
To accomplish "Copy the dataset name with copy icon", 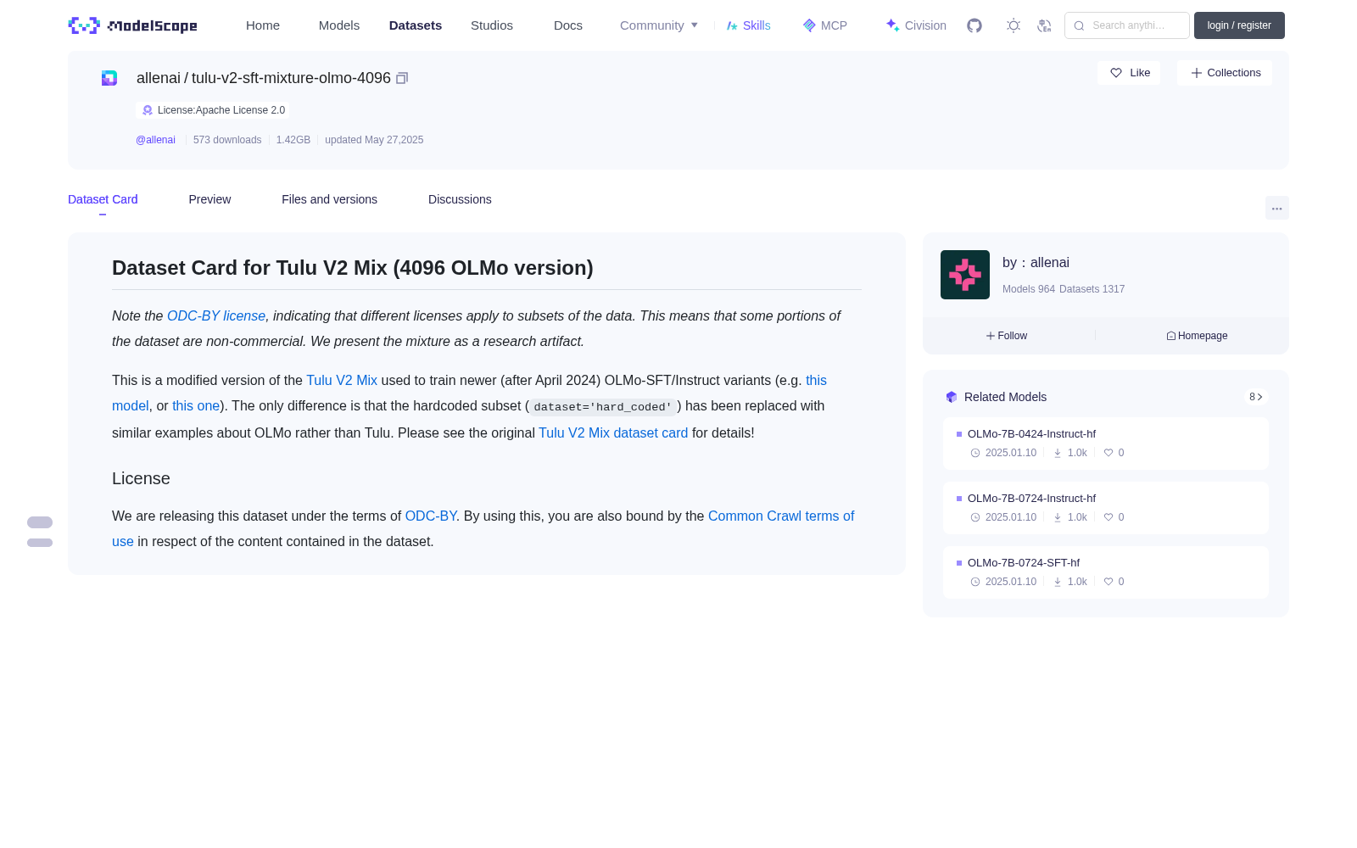I will (402, 78).
